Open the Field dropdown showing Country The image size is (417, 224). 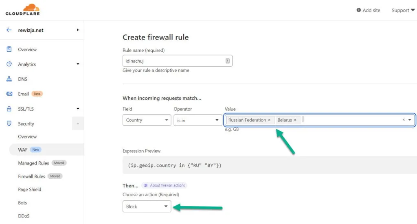(x=147, y=120)
